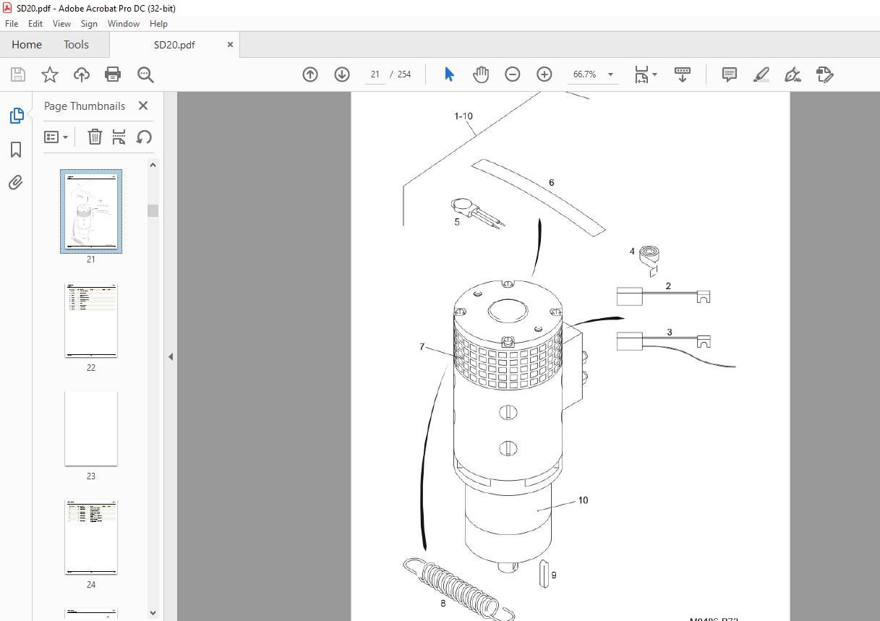Click the page break cut-pages icon
Image resolution: width=880 pixels, height=621 pixels.
click(x=119, y=137)
